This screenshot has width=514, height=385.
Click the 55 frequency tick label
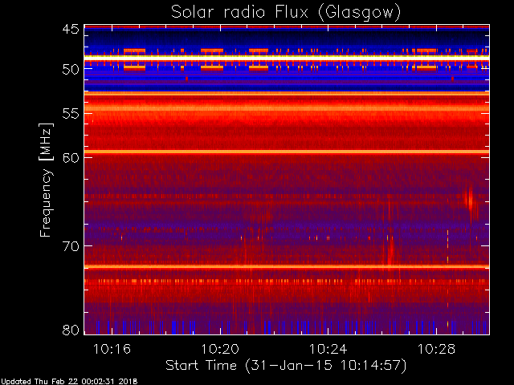click(x=71, y=114)
